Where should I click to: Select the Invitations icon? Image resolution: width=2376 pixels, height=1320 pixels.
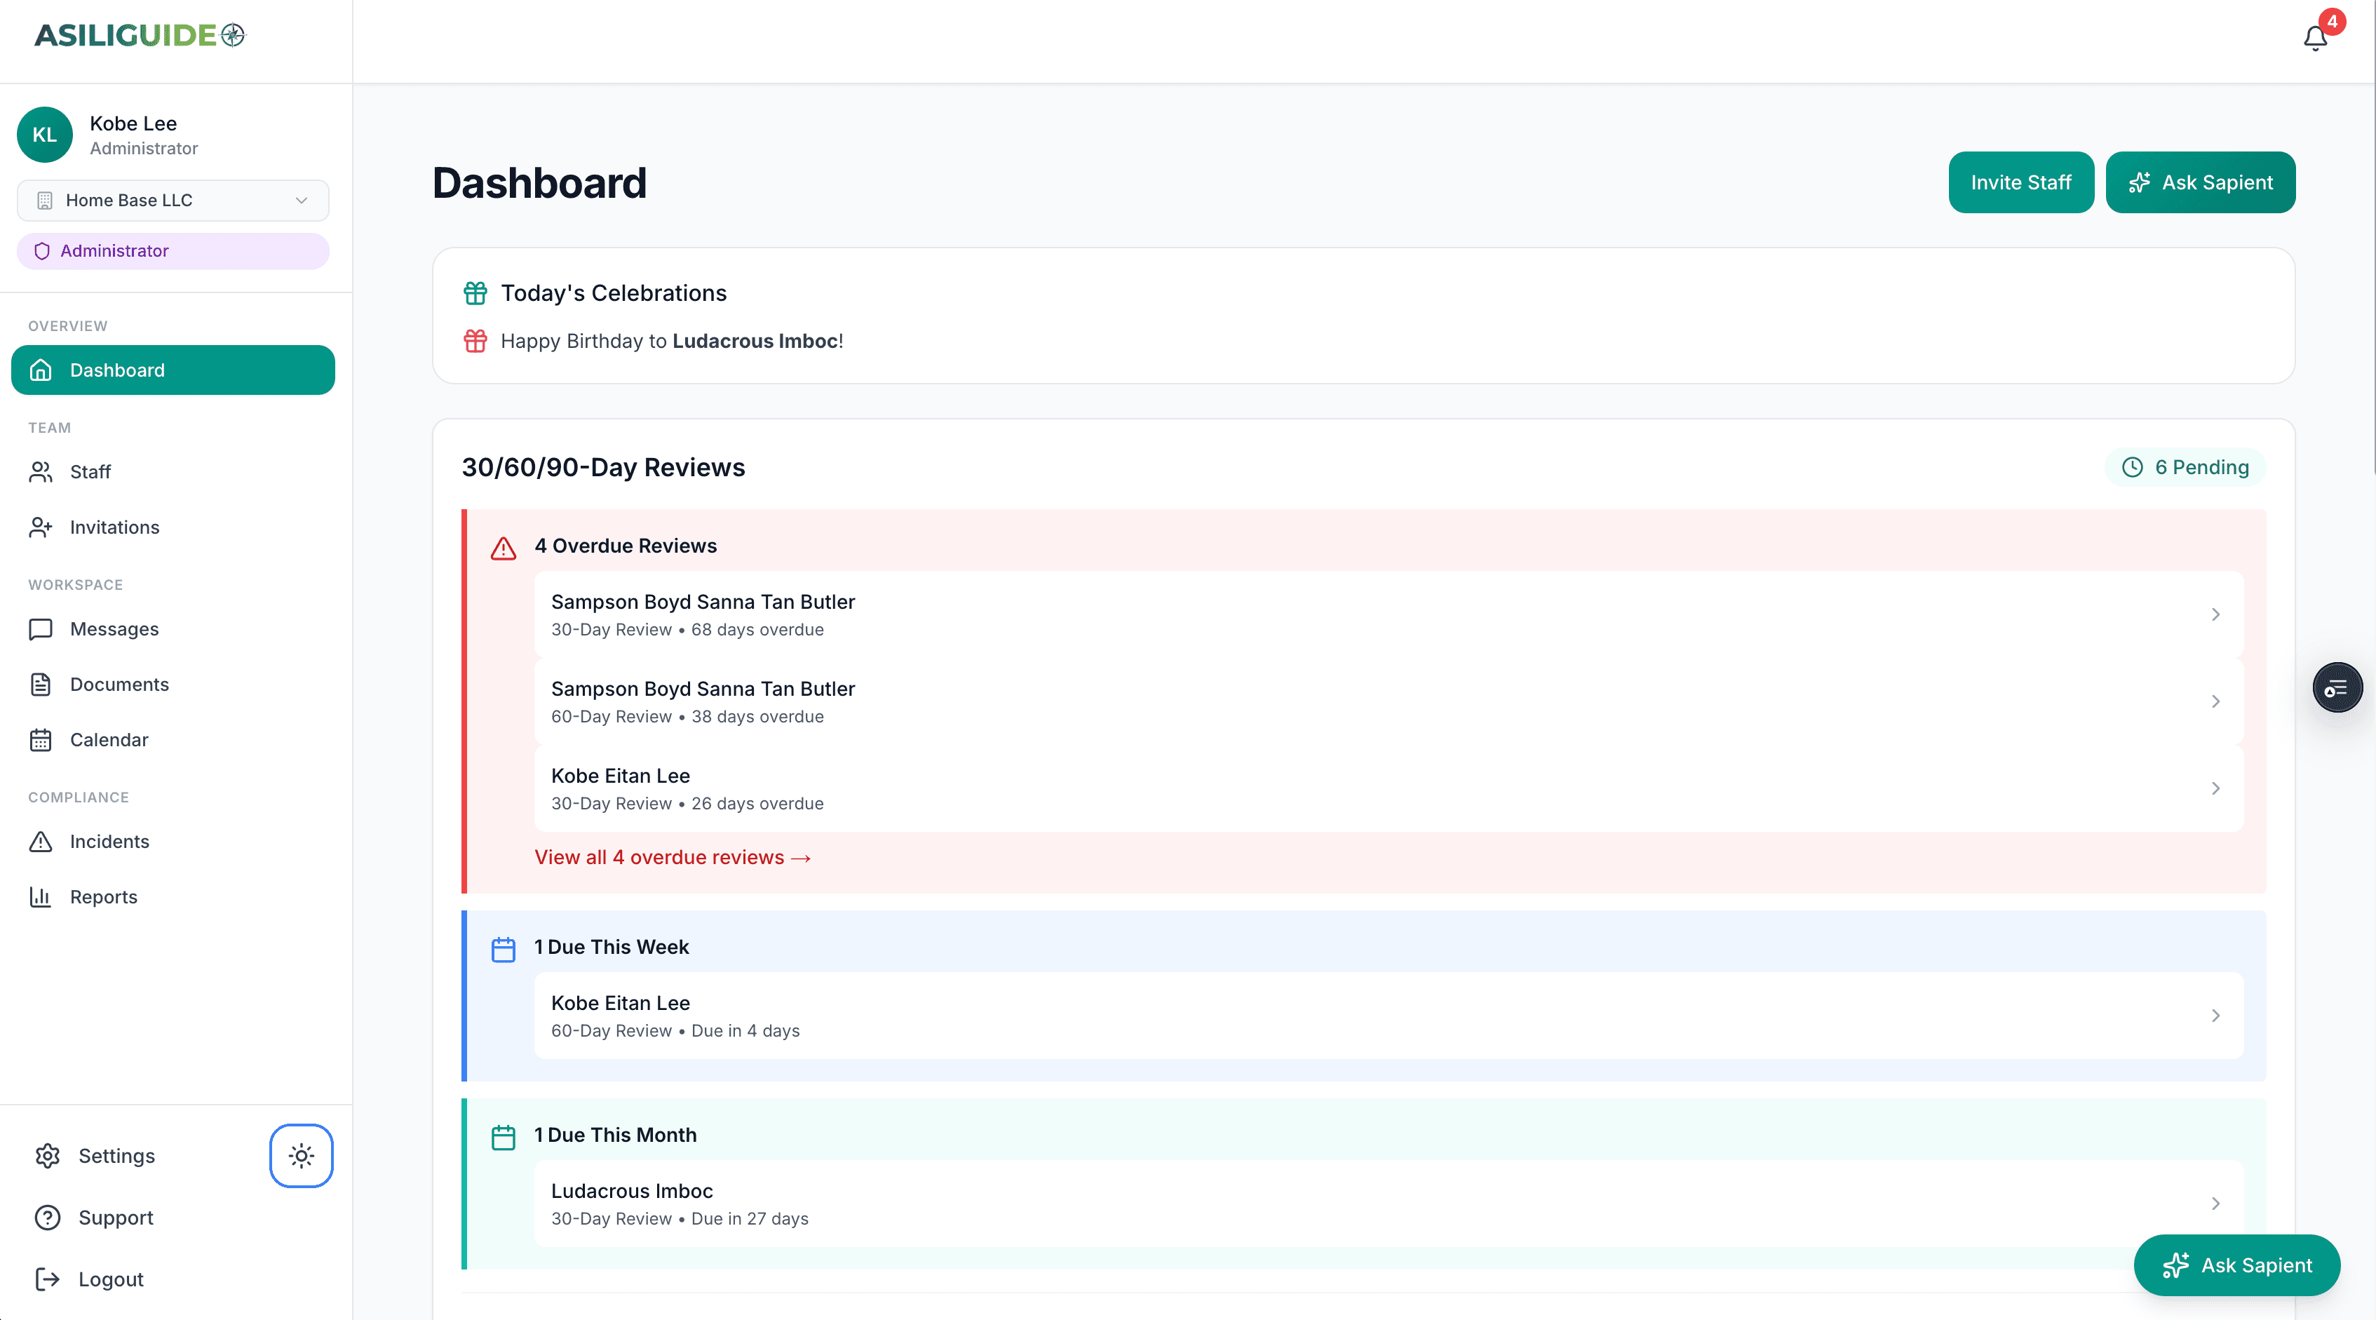click(41, 527)
